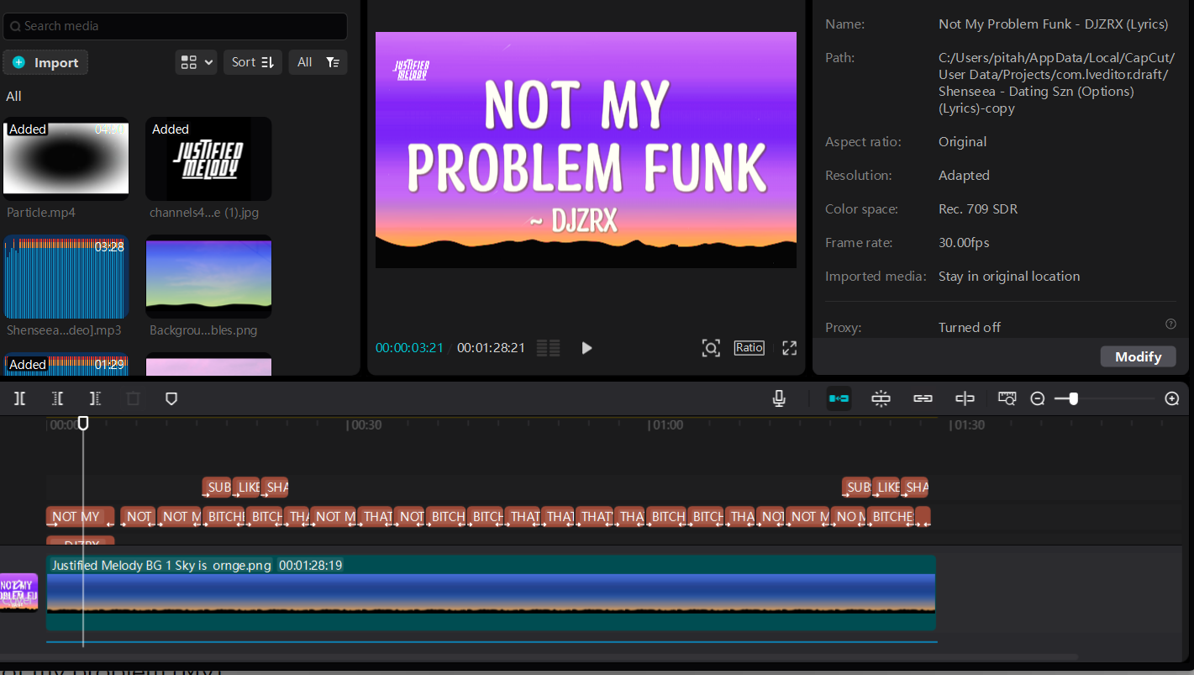Open the quality bars icon beside timecode
Image resolution: width=1194 pixels, height=675 pixels.
click(x=549, y=347)
